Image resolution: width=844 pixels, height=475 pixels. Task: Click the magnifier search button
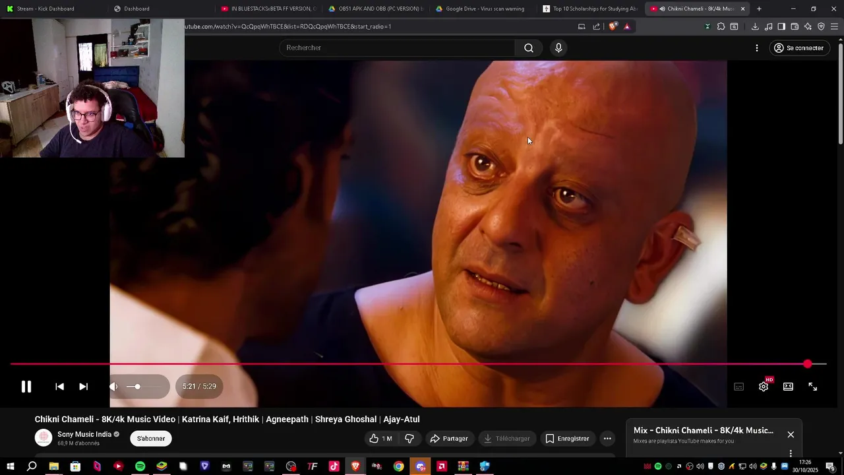coord(529,47)
